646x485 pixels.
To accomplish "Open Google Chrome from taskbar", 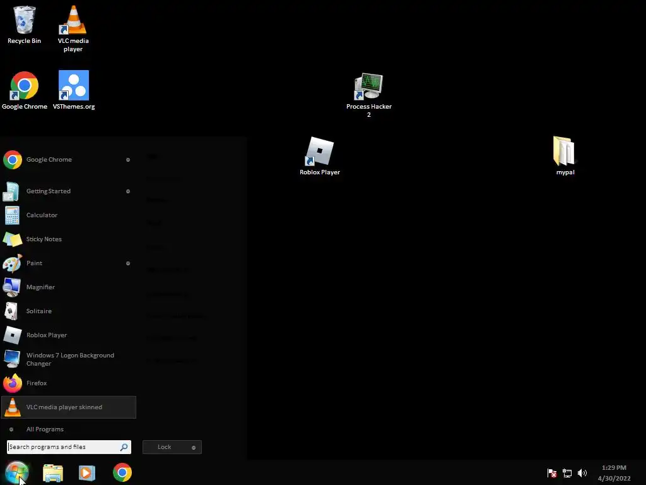I will [122, 472].
